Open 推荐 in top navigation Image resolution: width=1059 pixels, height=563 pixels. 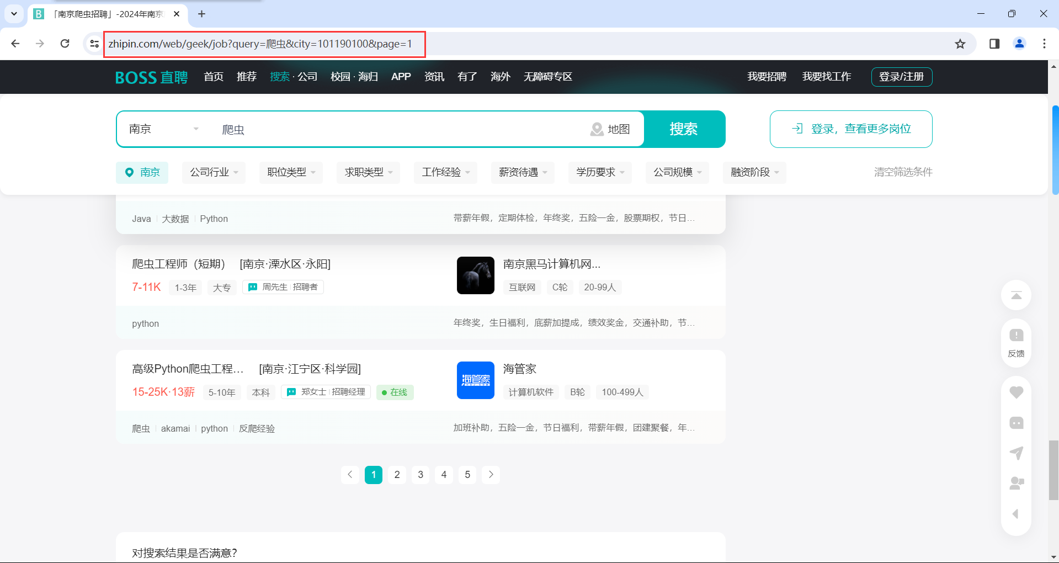coord(247,77)
